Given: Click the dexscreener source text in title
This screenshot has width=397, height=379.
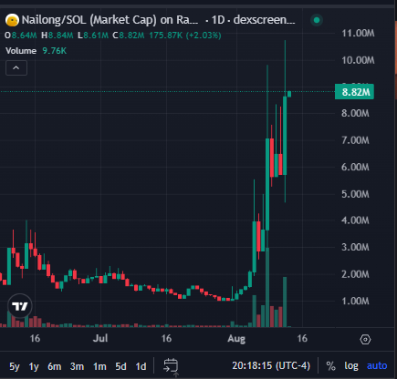Looking at the screenshot, I should [x=264, y=20].
